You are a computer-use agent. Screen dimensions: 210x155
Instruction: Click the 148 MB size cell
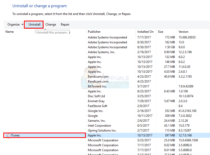click(170, 62)
